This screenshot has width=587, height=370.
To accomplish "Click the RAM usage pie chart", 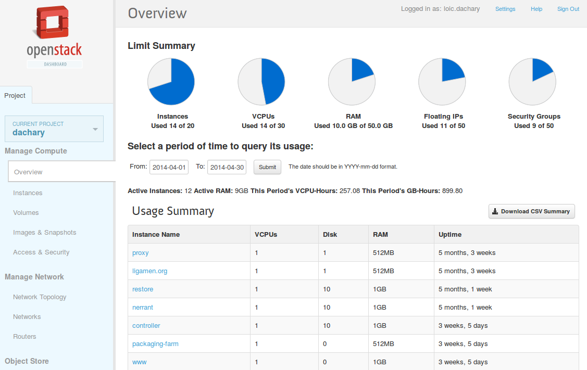I will (x=352, y=82).
